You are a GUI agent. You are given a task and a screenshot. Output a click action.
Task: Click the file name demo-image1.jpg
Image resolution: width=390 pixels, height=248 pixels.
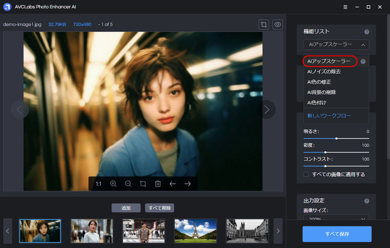22,24
